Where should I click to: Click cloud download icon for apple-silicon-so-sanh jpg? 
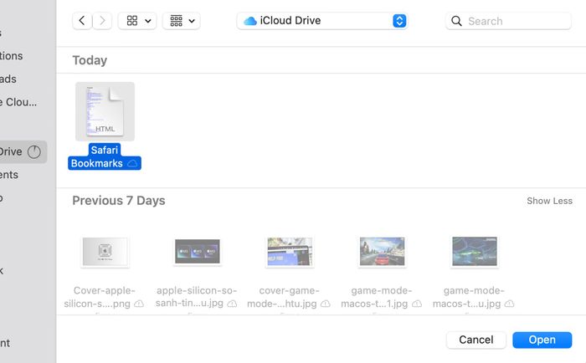232,304
